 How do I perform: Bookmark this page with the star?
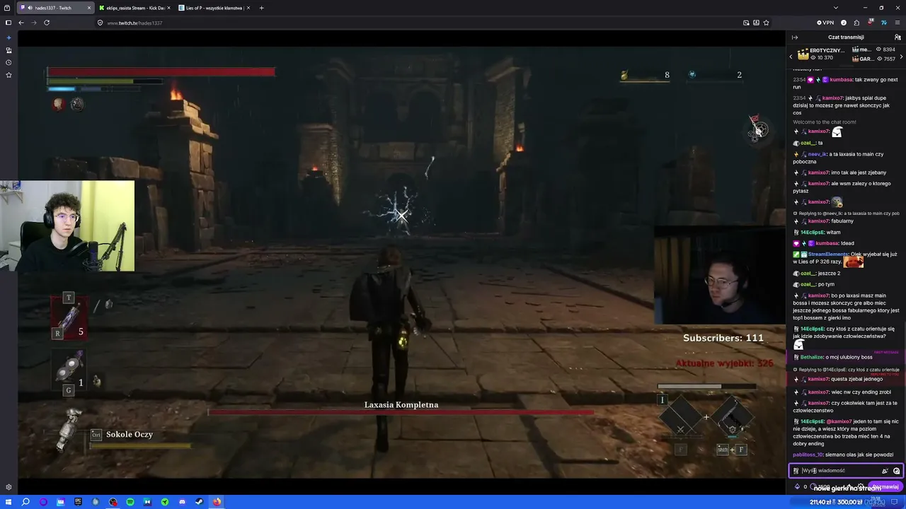point(766,23)
